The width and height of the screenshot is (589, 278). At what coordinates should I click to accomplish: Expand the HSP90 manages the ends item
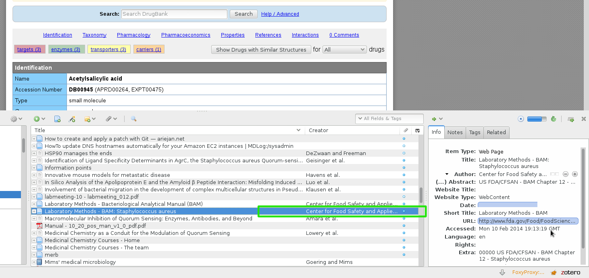pyautogui.click(x=34, y=153)
